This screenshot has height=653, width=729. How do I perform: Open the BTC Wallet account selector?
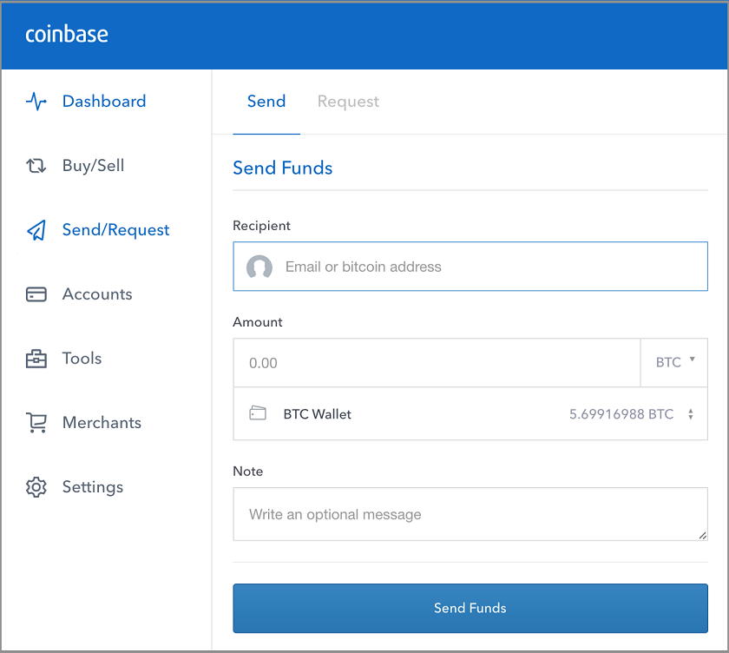[x=470, y=413]
